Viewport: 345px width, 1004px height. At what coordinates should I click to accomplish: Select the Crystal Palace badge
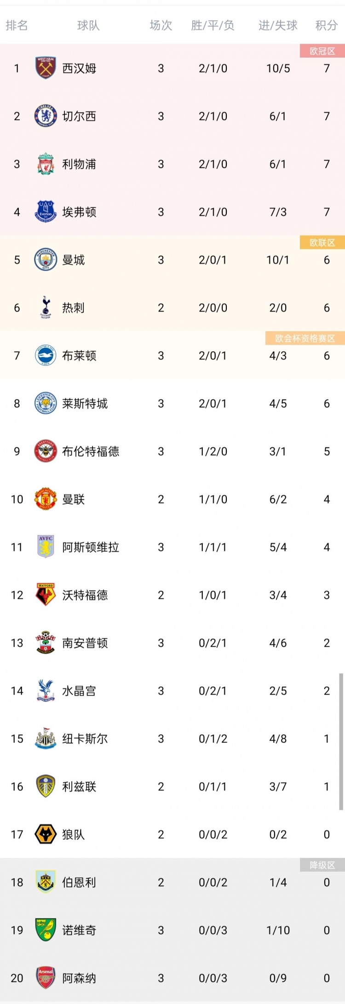45,691
